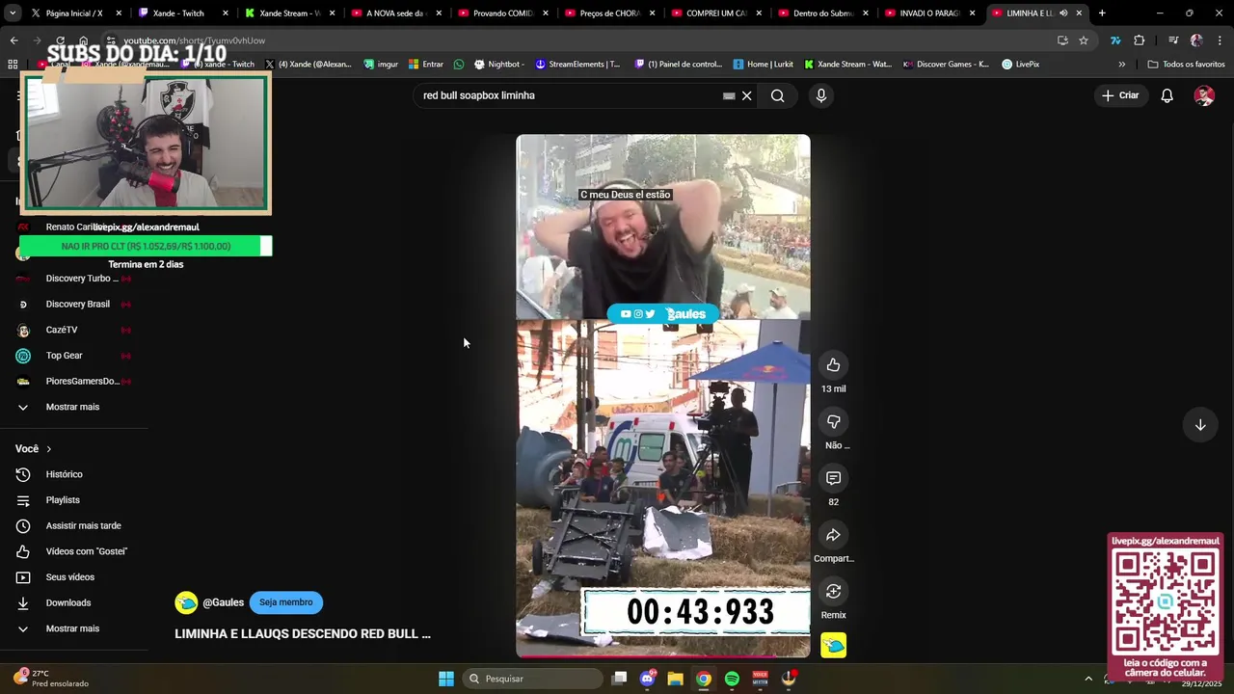Click the Criar button
This screenshot has height=694, width=1234.
pyautogui.click(x=1120, y=95)
